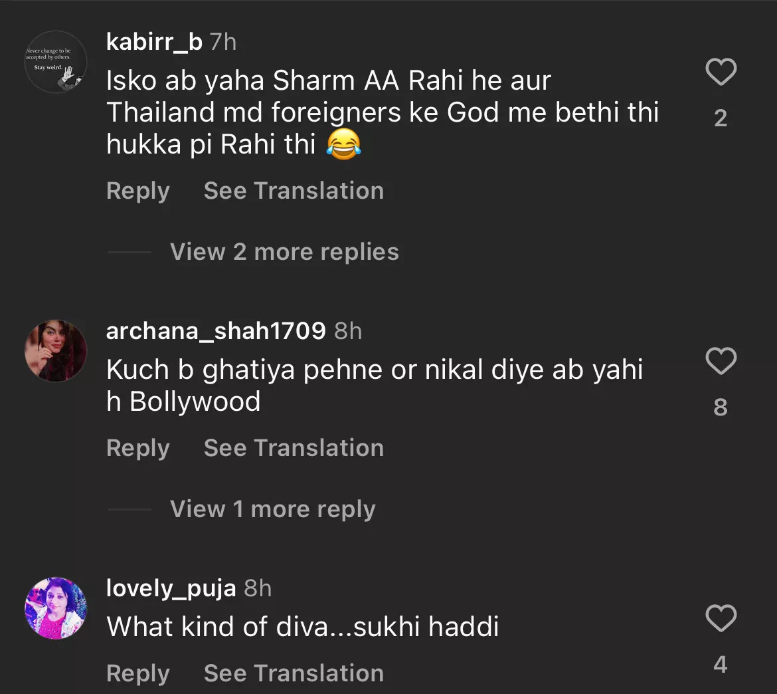This screenshot has height=694, width=777.
Task: Expand View 2 more replies
Action: 284,252
